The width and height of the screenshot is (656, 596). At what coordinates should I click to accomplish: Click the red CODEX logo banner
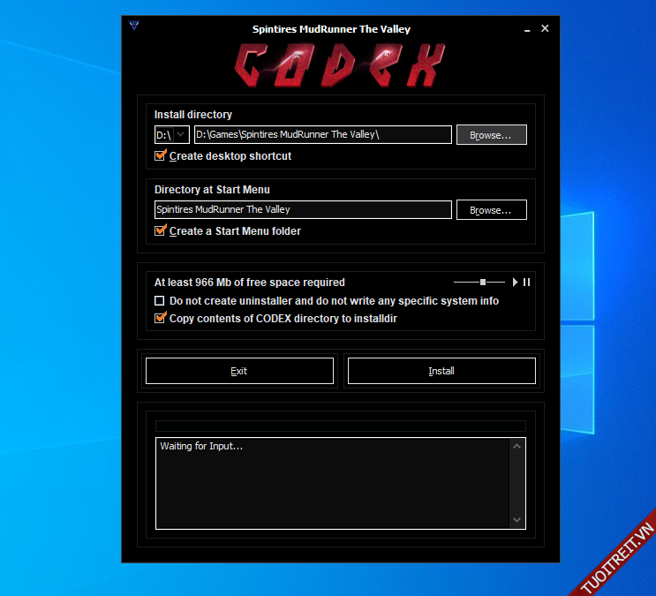[x=338, y=65]
